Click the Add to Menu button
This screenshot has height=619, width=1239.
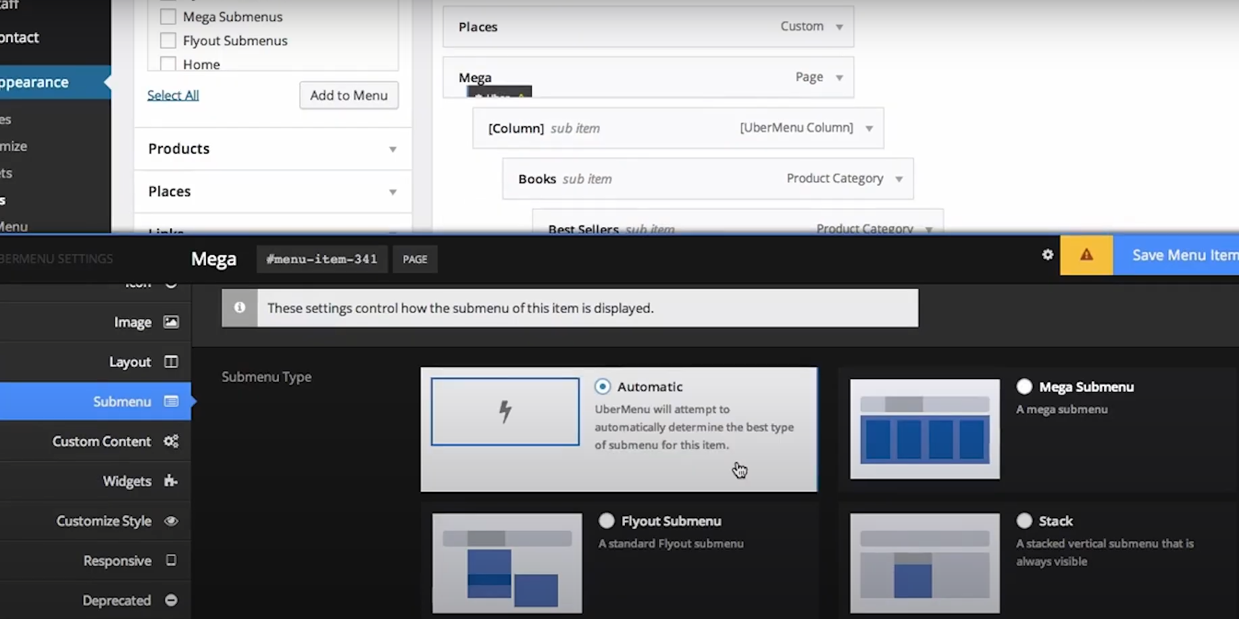pyautogui.click(x=349, y=95)
